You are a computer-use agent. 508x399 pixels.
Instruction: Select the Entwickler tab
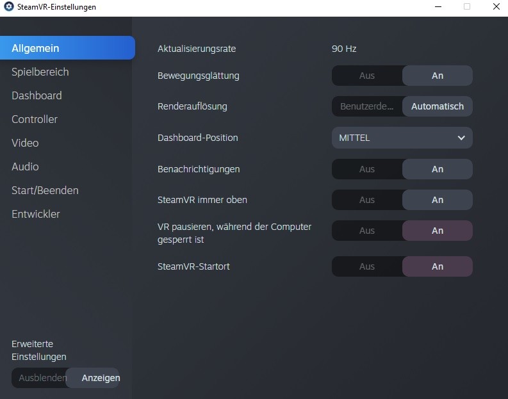[x=36, y=214]
